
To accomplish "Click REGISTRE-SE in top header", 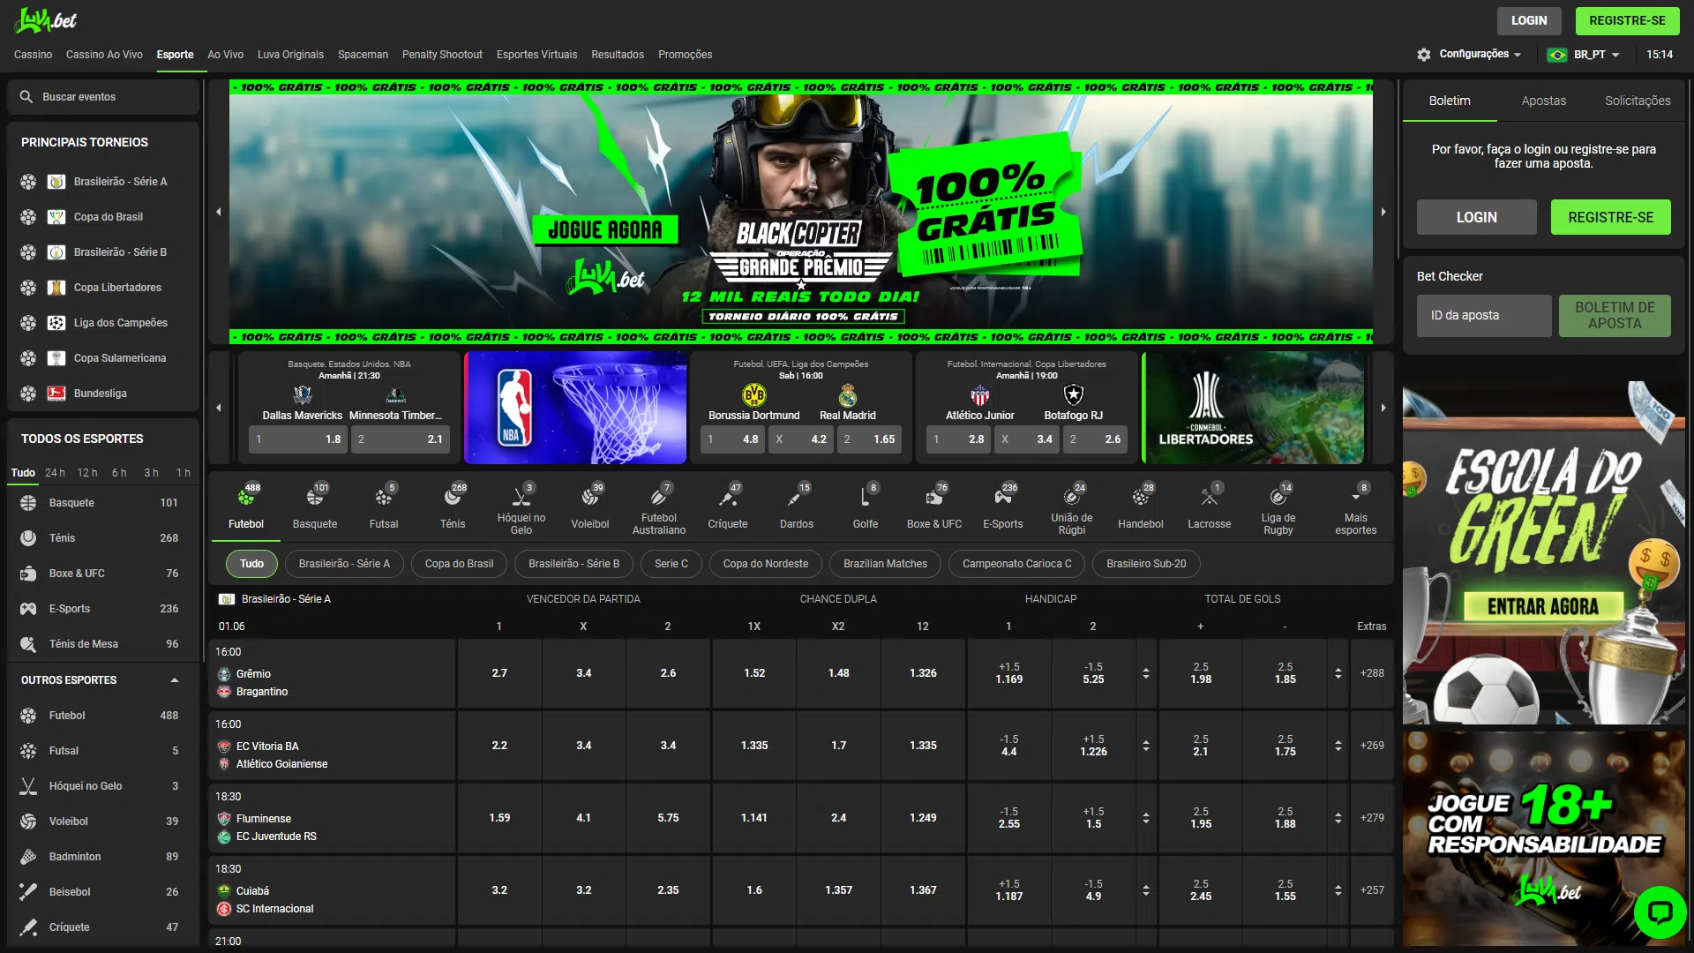I will (x=1627, y=20).
